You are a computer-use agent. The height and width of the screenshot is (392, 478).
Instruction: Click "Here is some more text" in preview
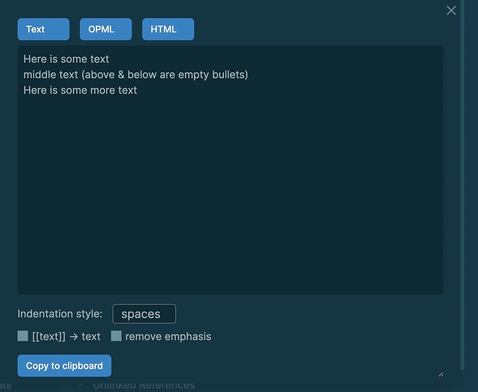pyautogui.click(x=80, y=90)
